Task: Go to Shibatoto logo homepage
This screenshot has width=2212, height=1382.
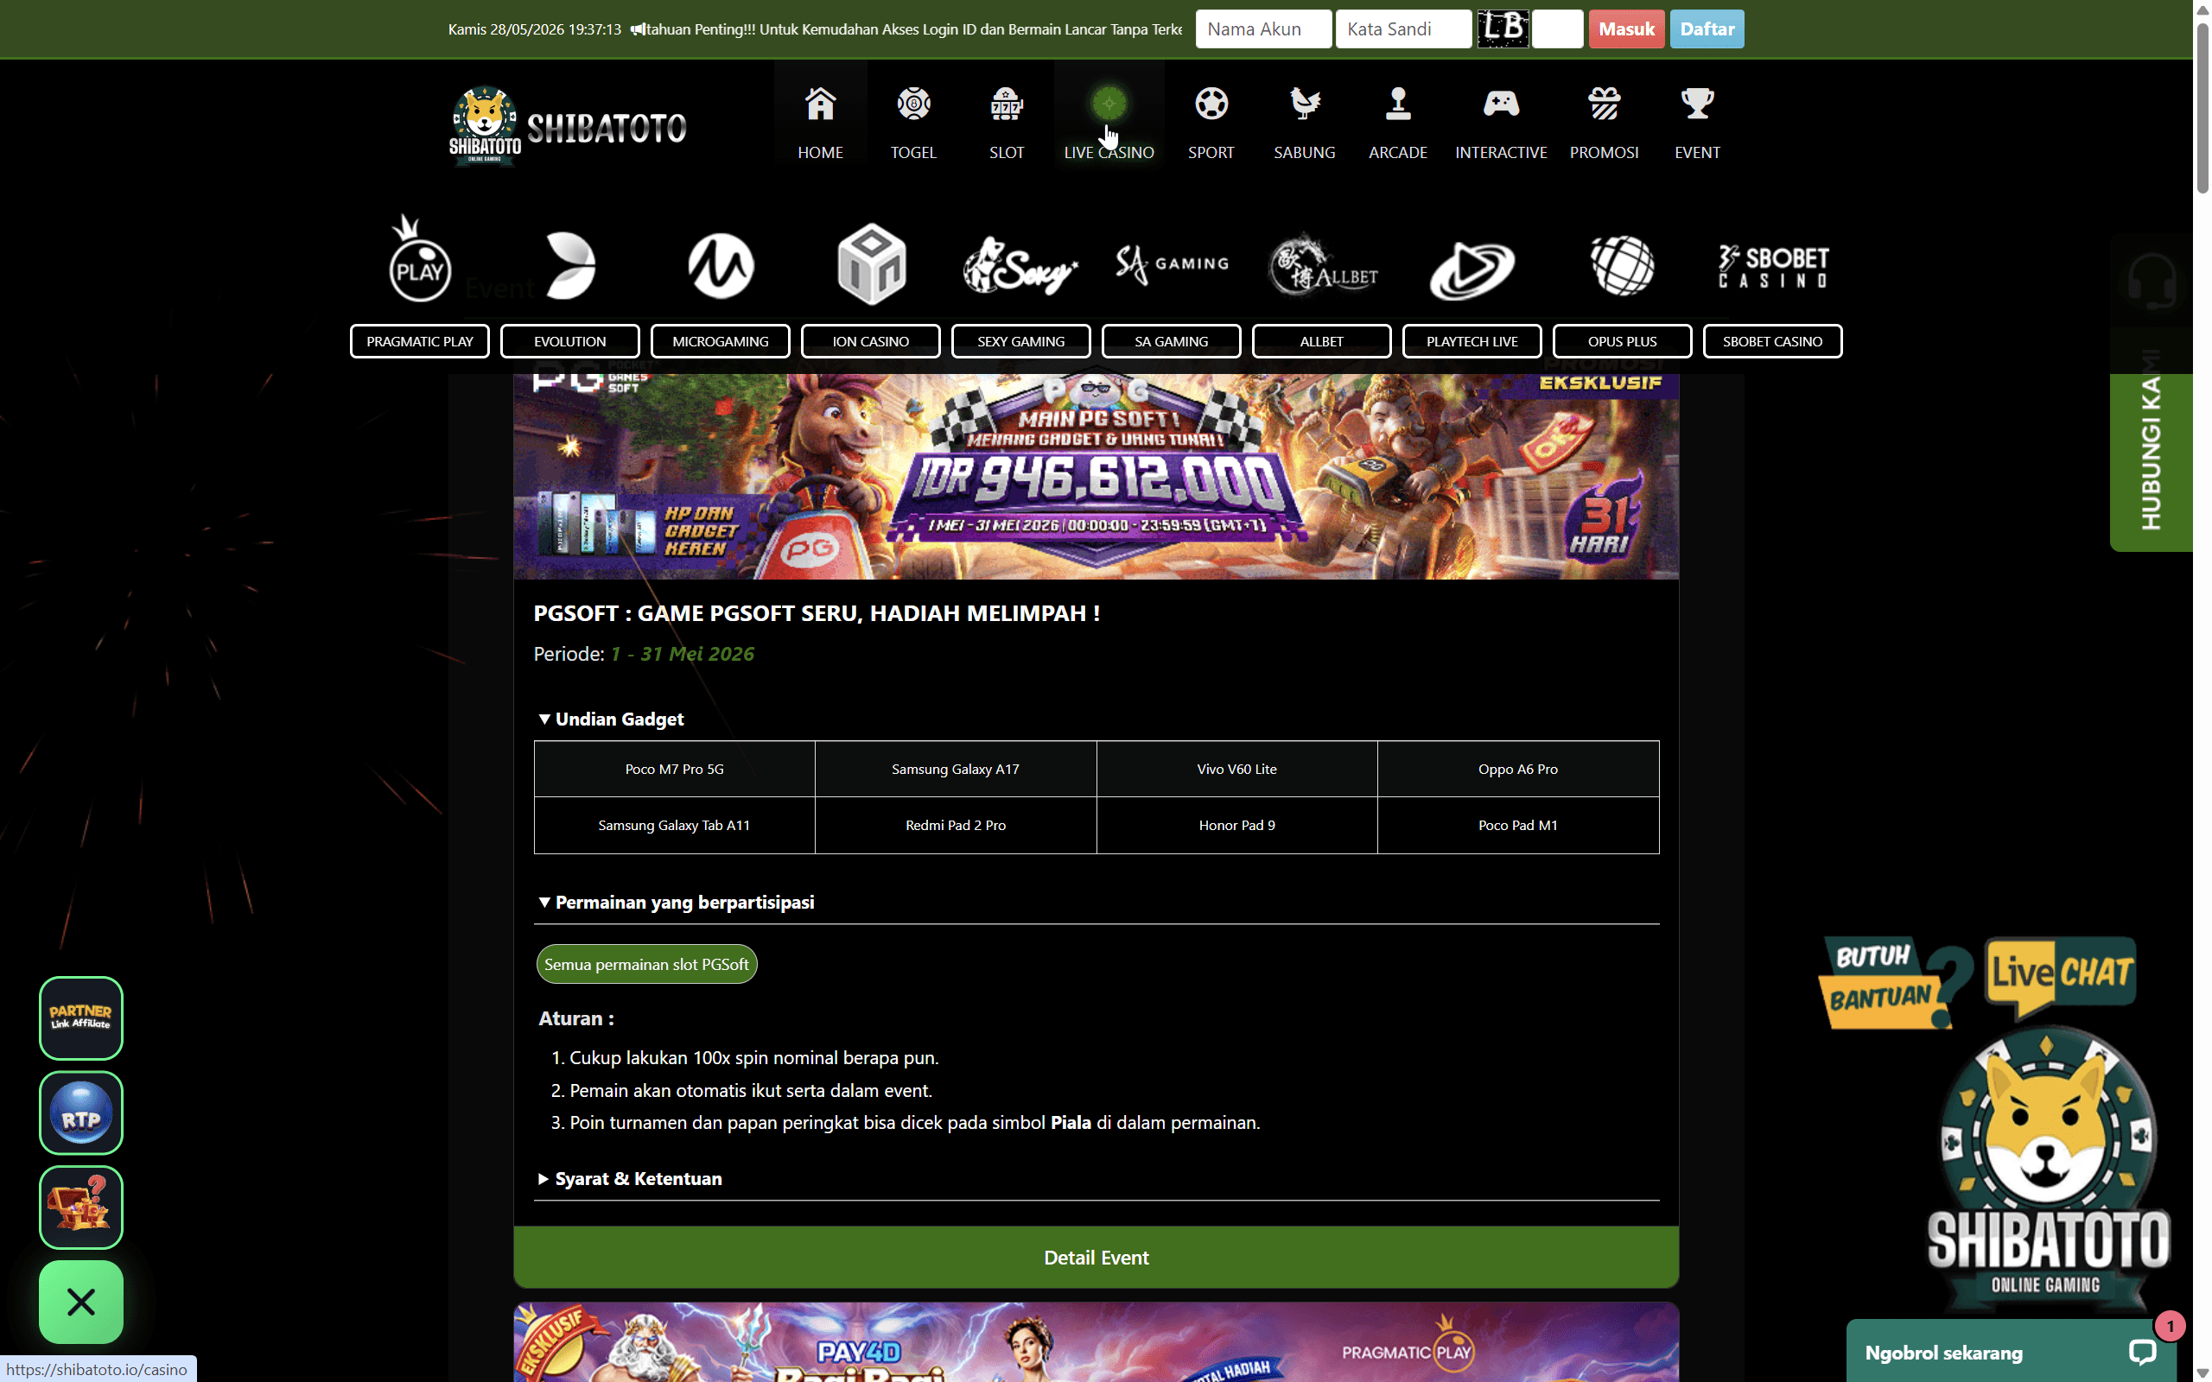Action: [x=568, y=126]
